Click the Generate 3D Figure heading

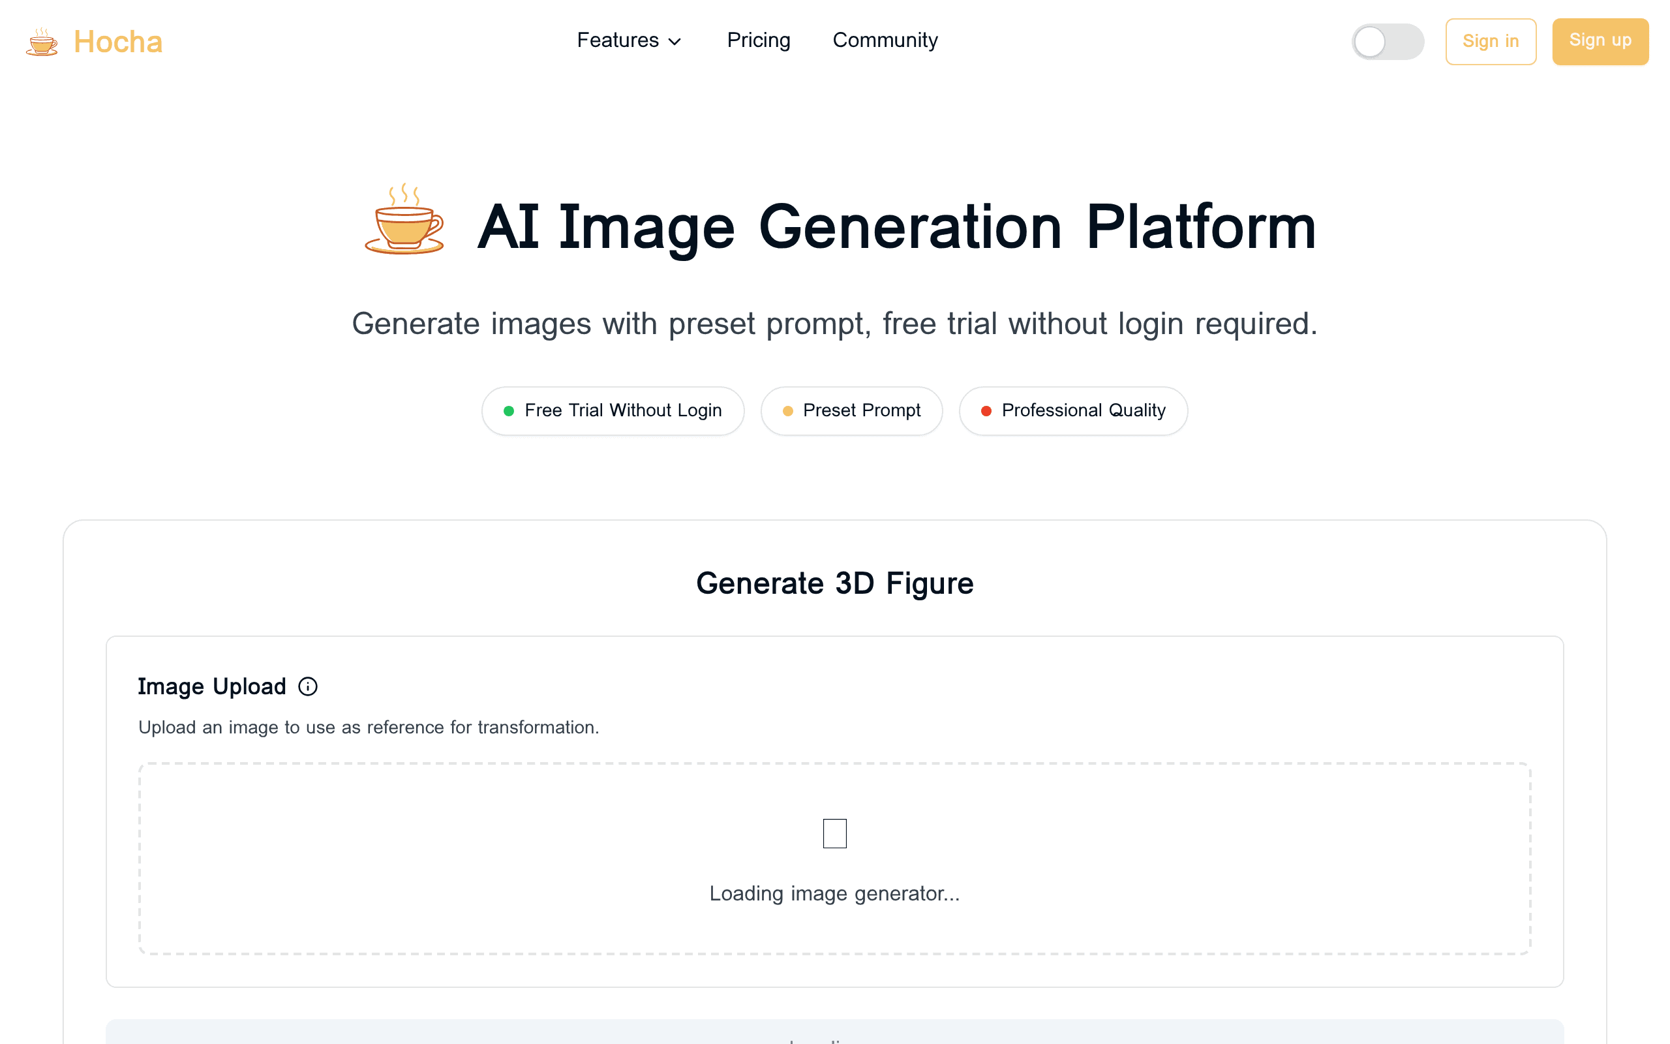click(834, 583)
